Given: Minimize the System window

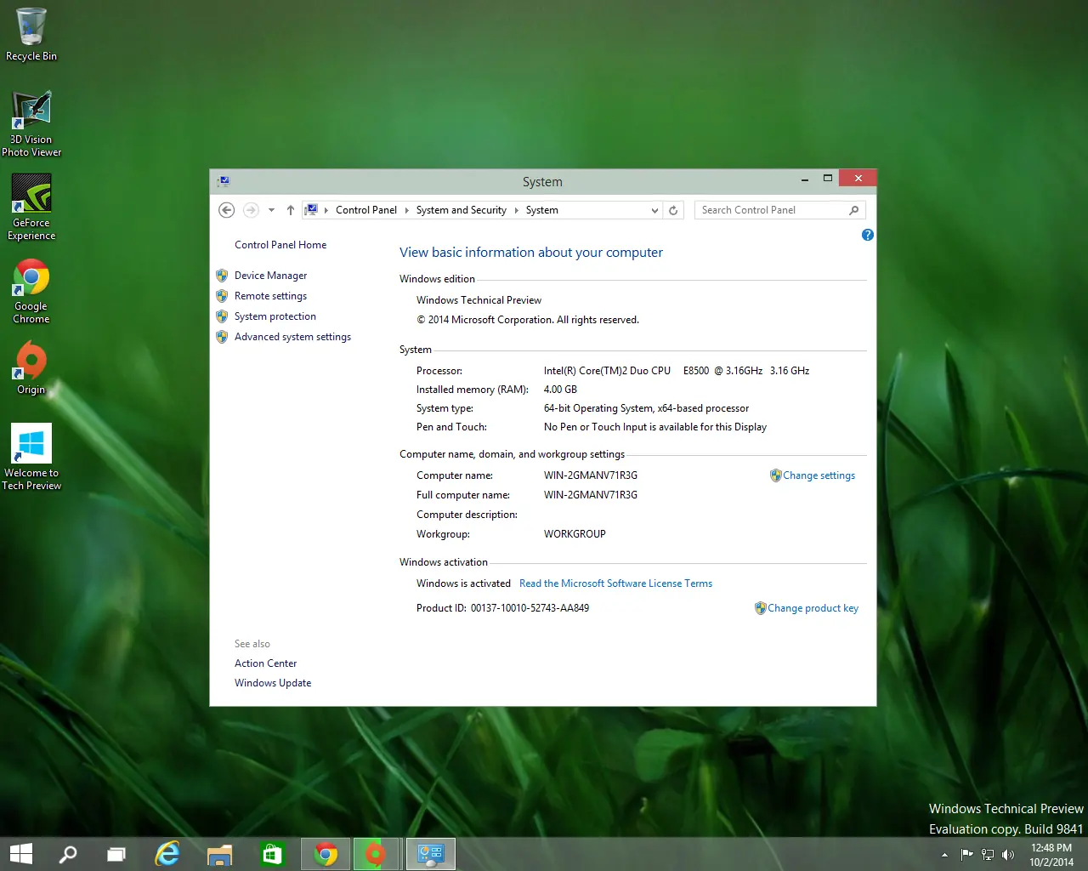Looking at the screenshot, I should 805,179.
